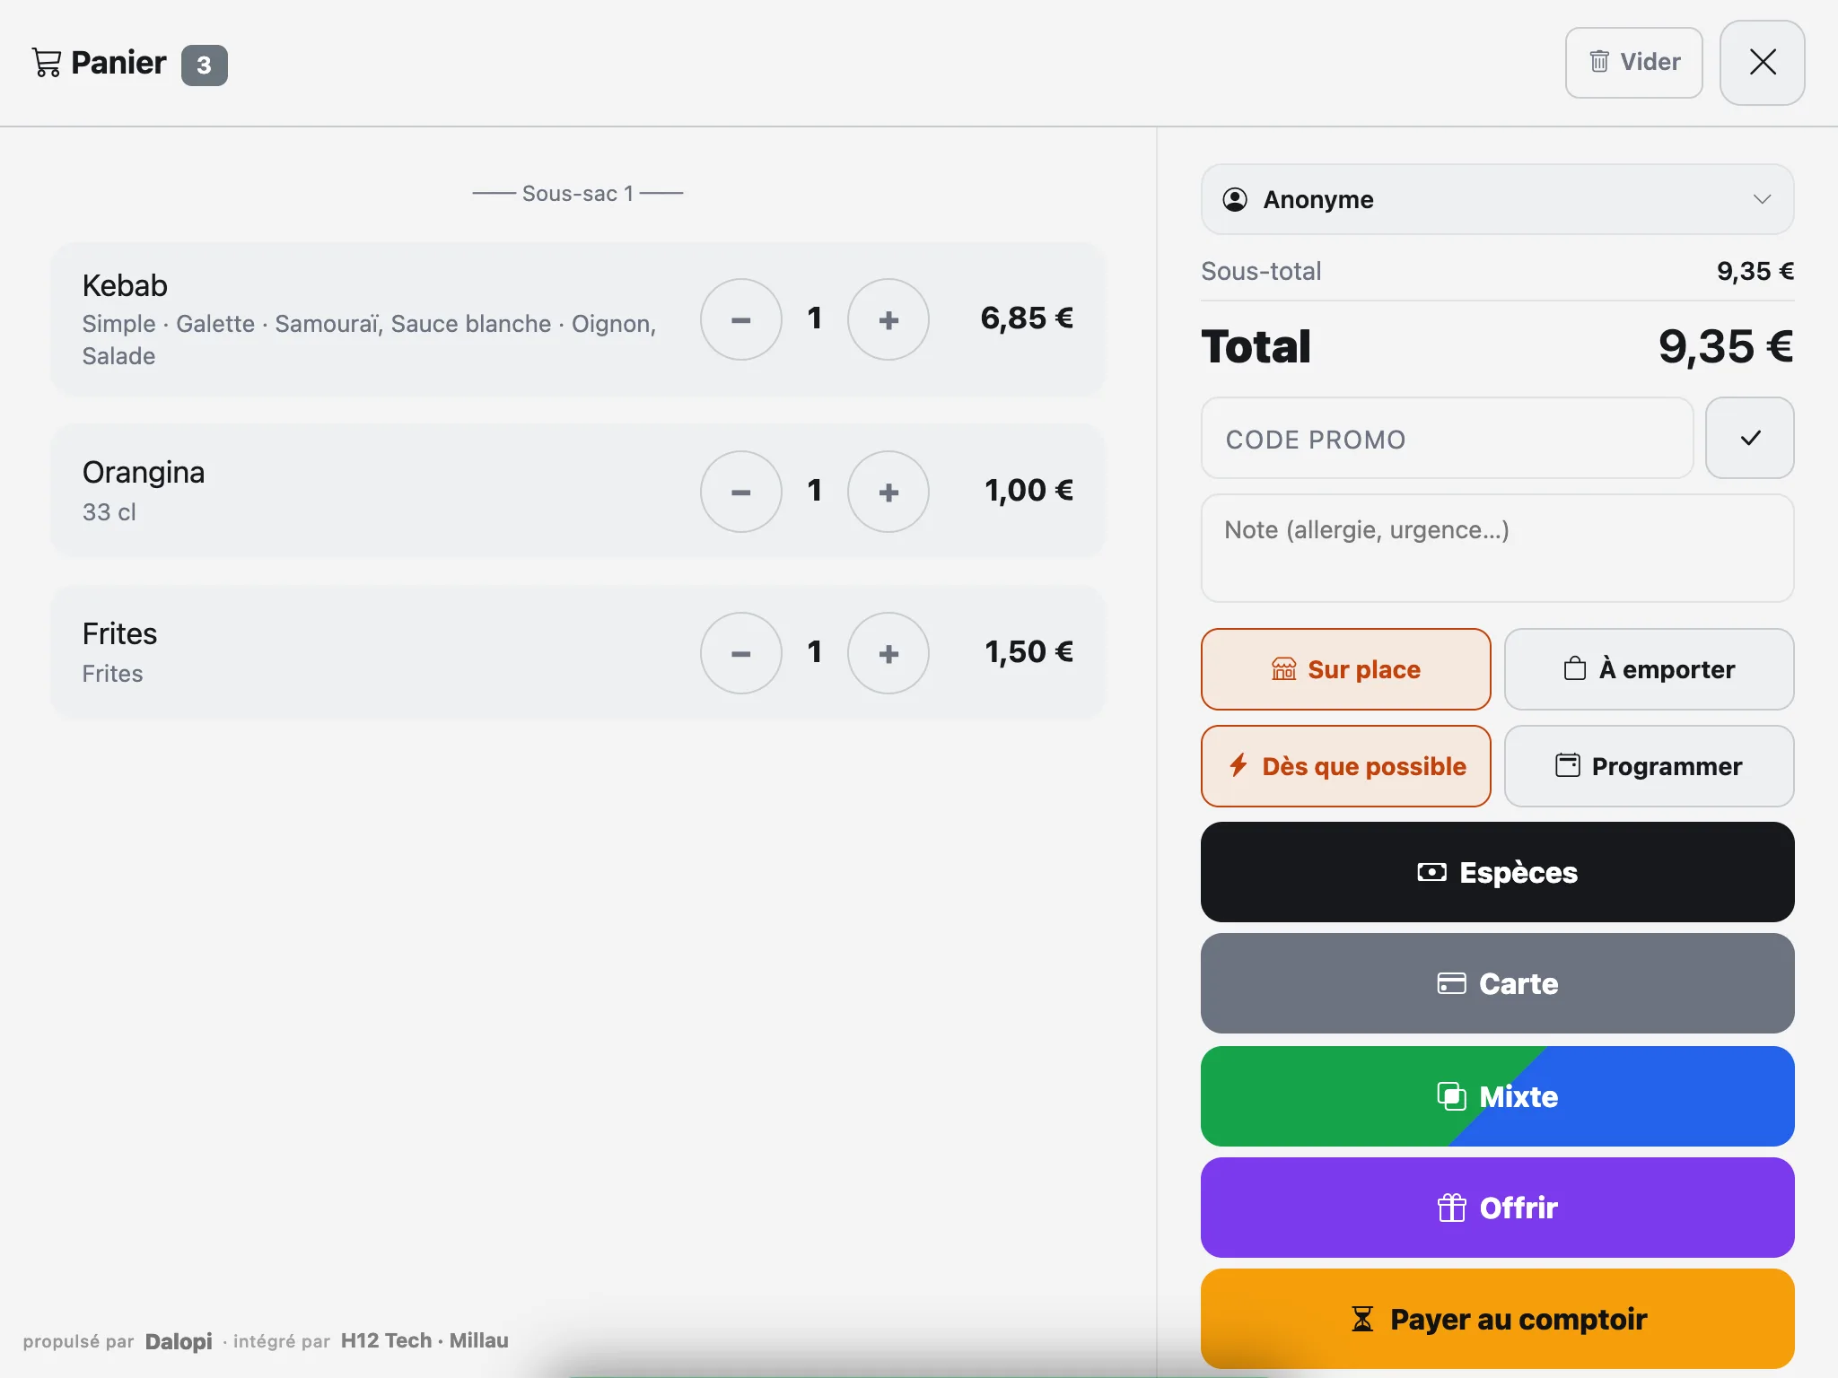Click the Orangina price 1,00 €
Viewport: 1838px width, 1378px height.
point(1029,491)
